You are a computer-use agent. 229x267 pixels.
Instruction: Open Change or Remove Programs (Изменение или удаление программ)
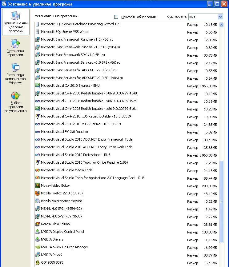click(x=16, y=22)
